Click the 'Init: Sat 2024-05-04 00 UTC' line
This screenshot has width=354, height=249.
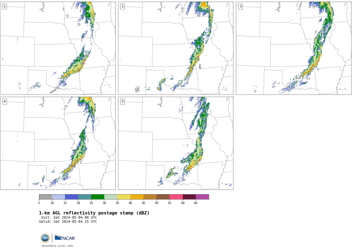69,217
